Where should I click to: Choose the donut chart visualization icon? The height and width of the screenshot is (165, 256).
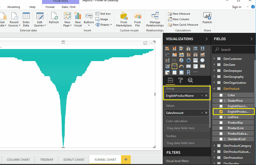pos(188,60)
